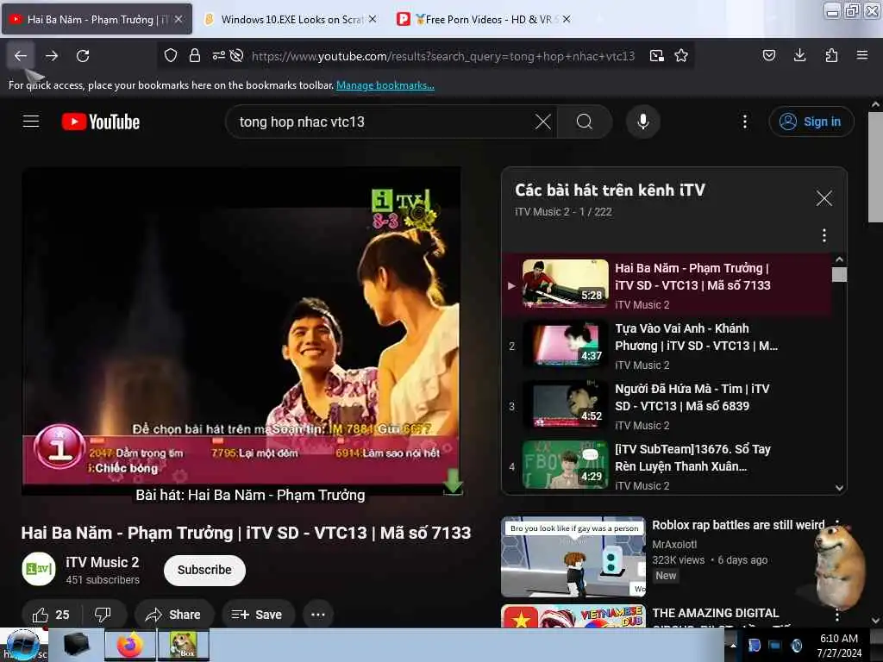Start voice search with microphone

point(643,122)
